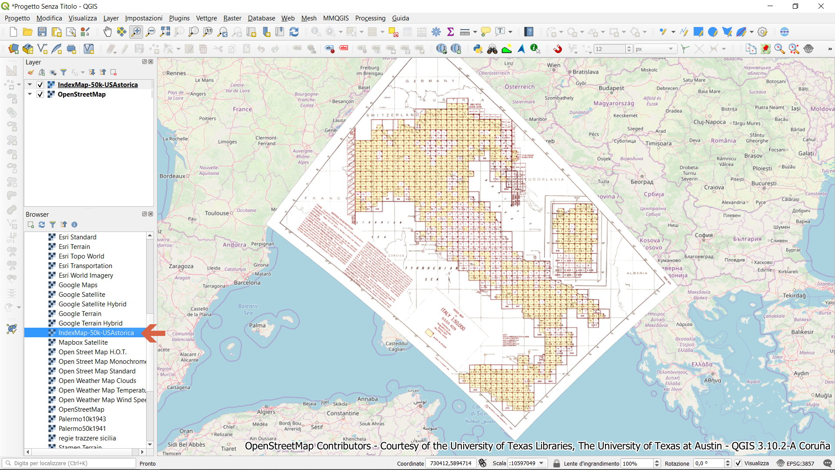This screenshot has height=470, width=835.
Task: Toggle snapping with the magnet icon
Action: click(x=558, y=49)
